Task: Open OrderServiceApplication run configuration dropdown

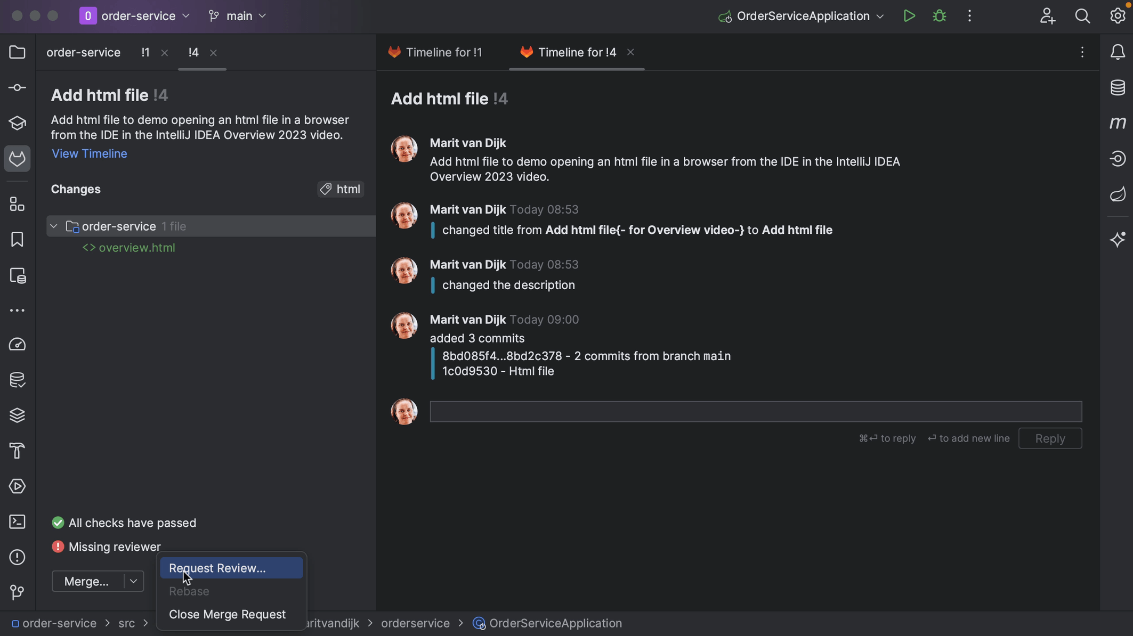Action: pyautogui.click(x=803, y=16)
